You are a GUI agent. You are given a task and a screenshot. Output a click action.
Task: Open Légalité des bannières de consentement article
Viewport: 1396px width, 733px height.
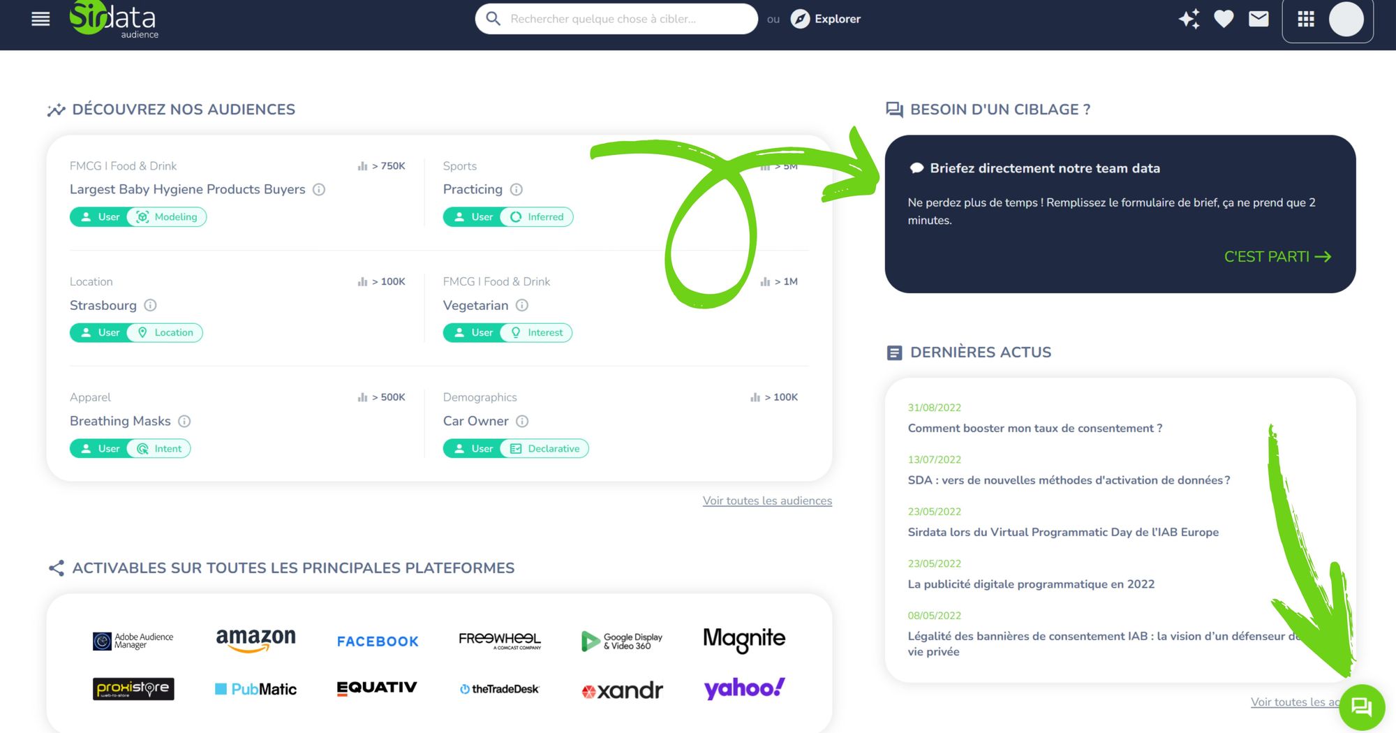[x=1103, y=644]
